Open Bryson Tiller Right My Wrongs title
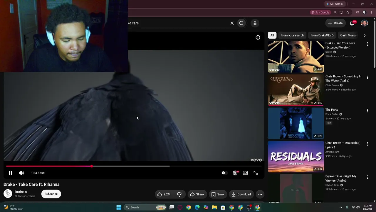This screenshot has width=376, height=212. point(341,178)
